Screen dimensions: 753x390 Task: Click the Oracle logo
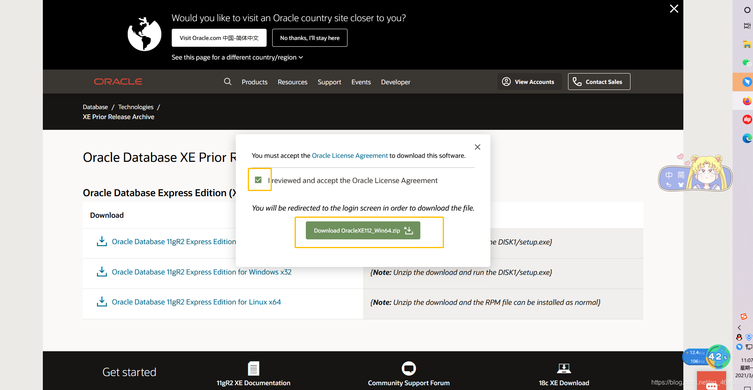tap(118, 82)
